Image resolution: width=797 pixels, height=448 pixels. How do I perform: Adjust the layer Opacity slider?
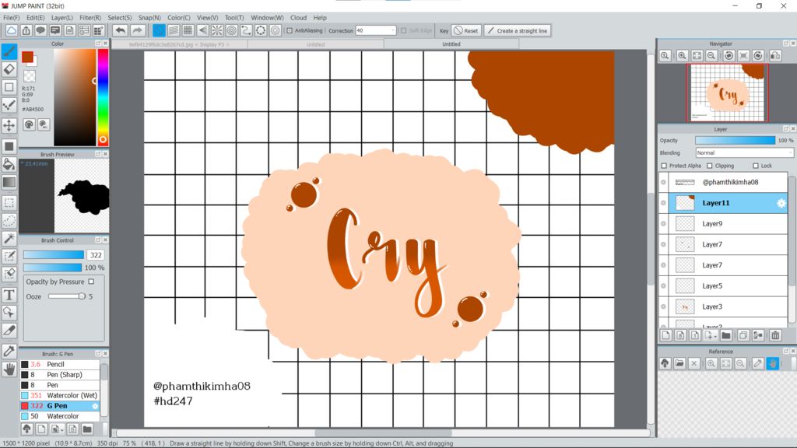[735, 140]
